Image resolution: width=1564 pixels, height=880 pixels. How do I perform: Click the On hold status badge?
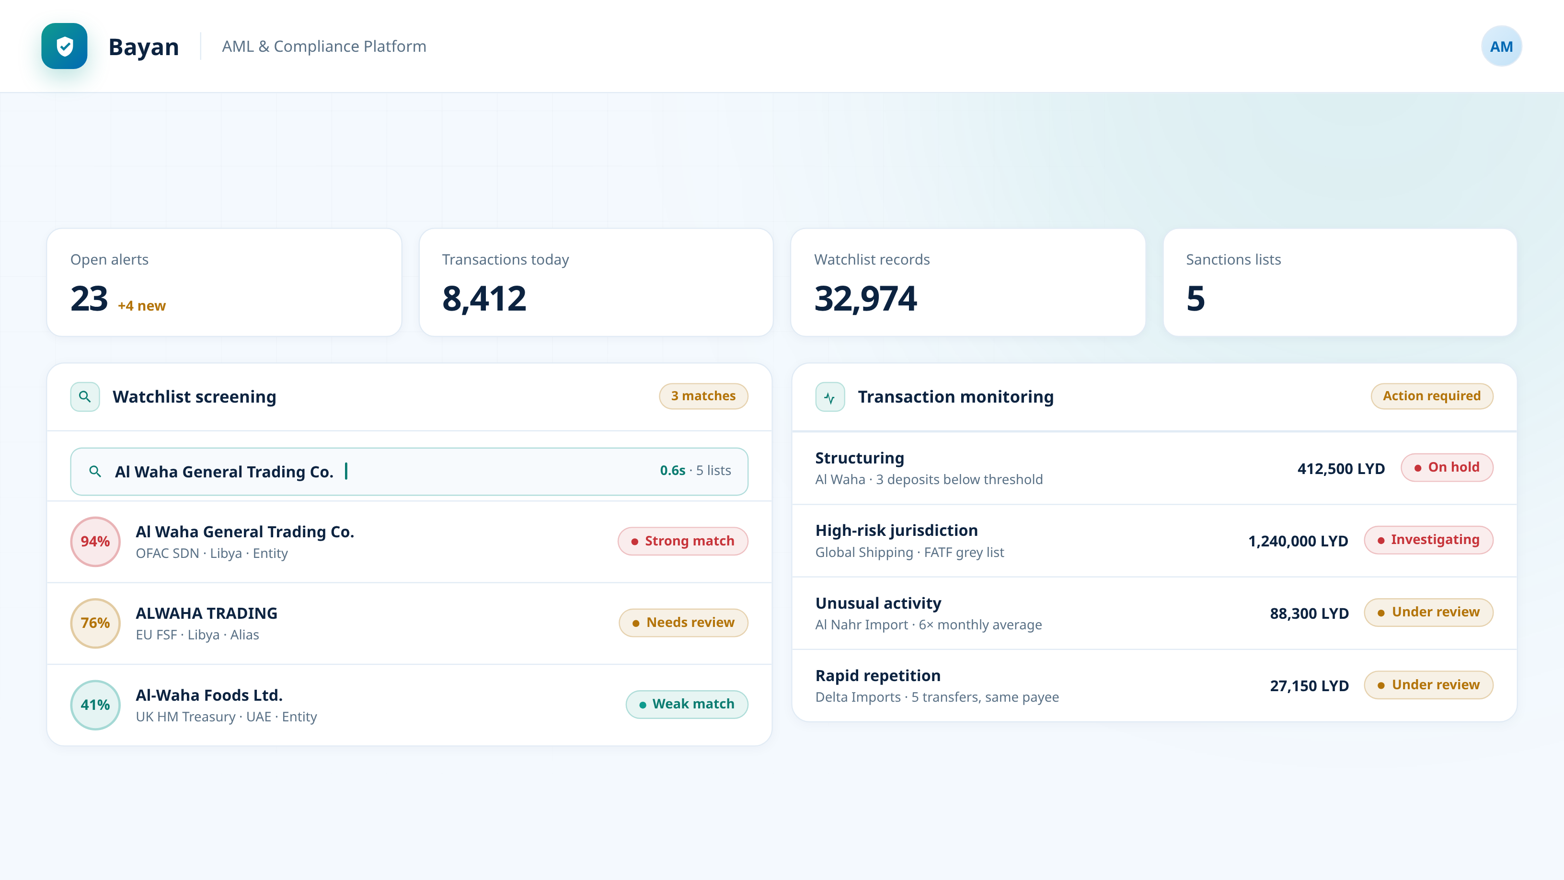[1447, 467]
